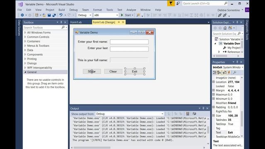Click the Solution Explorer folder view icon
This screenshot has height=149, width=265.
coord(230,28)
